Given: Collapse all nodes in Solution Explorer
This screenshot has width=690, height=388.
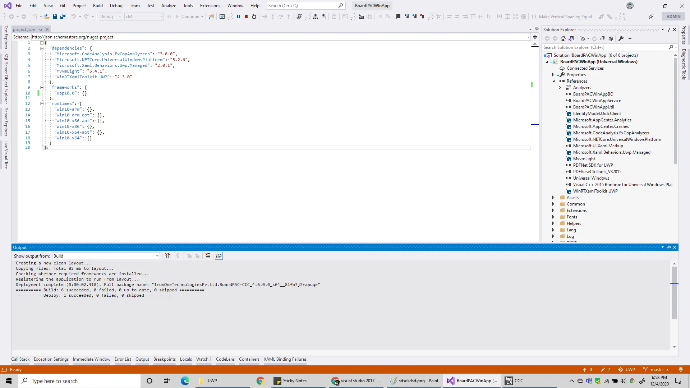Looking at the screenshot, I should (602, 38).
